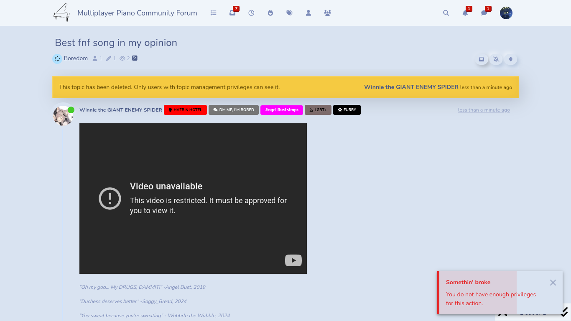Click the Boredom category icon
The width and height of the screenshot is (571, 321).
57,59
